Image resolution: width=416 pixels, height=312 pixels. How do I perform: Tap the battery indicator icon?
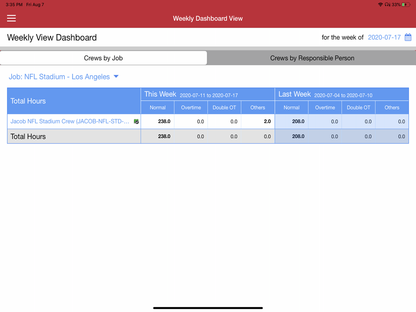click(406, 5)
